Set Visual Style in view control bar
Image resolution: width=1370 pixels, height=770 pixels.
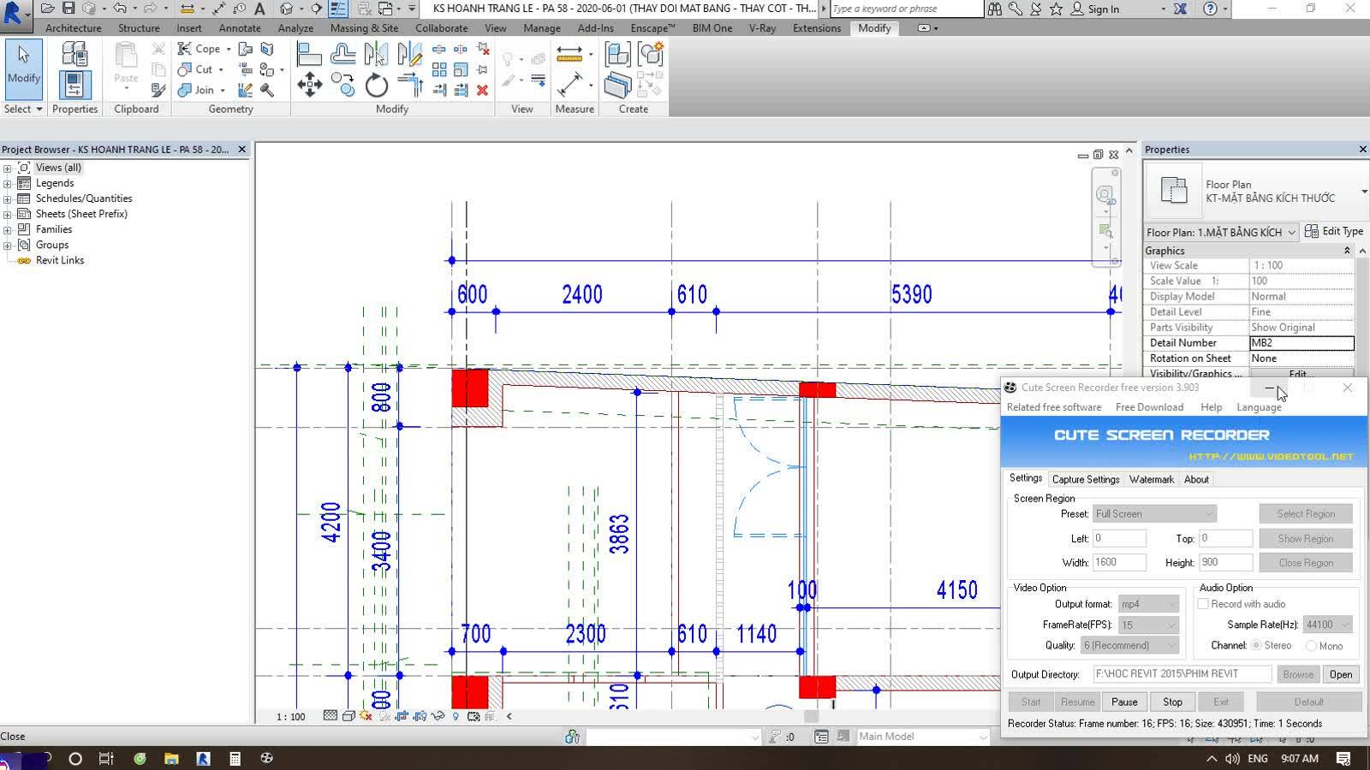click(x=348, y=716)
